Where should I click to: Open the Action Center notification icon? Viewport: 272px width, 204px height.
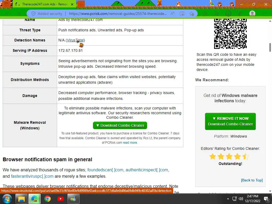266,199
